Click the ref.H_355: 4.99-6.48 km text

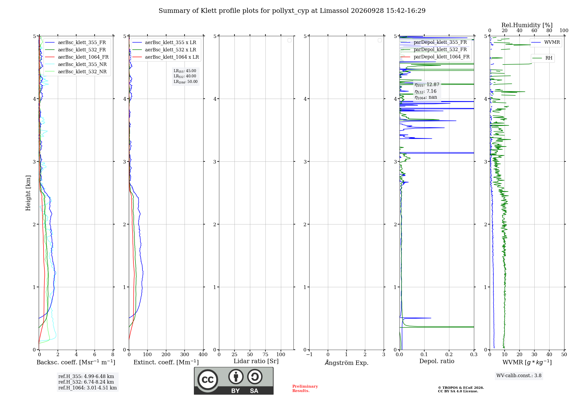point(86,377)
